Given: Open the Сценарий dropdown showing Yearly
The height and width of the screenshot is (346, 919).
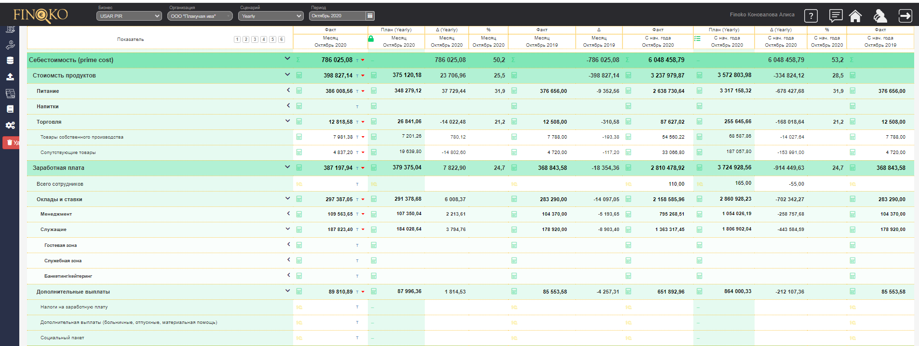Looking at the screenshot, I should click(x=270, y=16).
